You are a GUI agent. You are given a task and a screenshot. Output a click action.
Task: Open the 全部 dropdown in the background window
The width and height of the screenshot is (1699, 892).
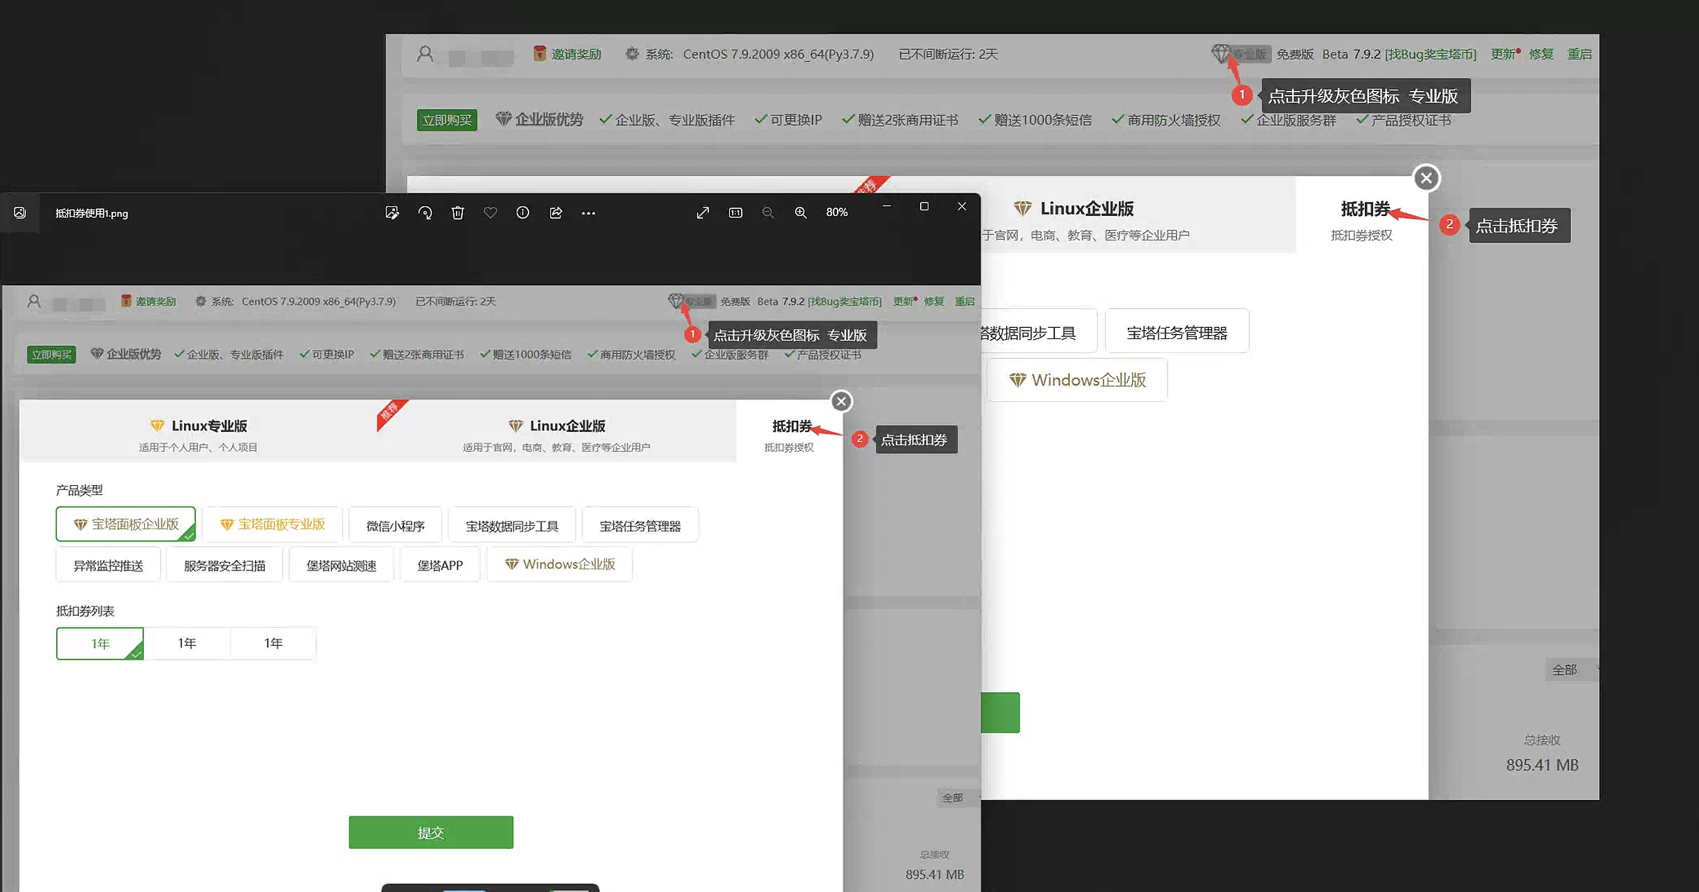point(1571,670)
